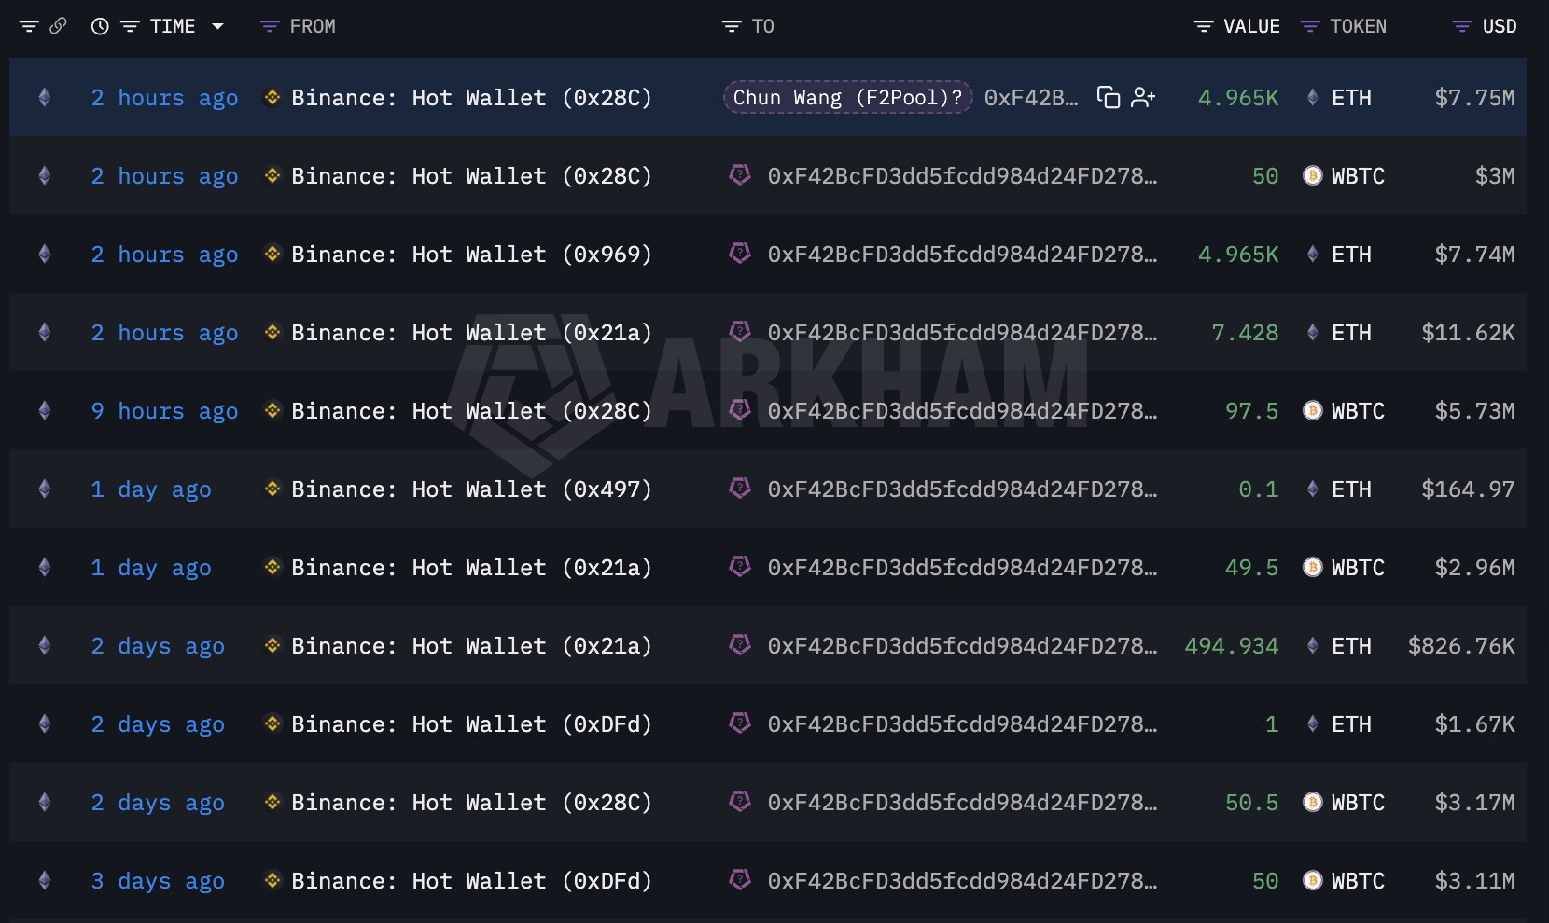This screenshot has height=923, width=1549.
Task: Click the 50.5 value cell
Action: tap(1252, 803)
